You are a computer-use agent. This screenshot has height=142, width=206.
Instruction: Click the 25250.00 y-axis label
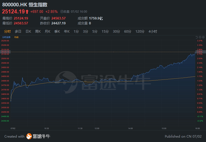(5, 41)
